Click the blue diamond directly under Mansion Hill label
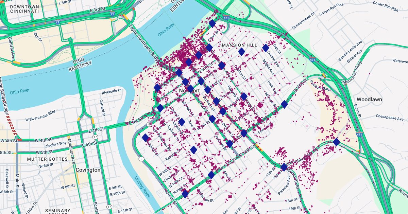The image size is (408, 214). [x=241, y=52]
